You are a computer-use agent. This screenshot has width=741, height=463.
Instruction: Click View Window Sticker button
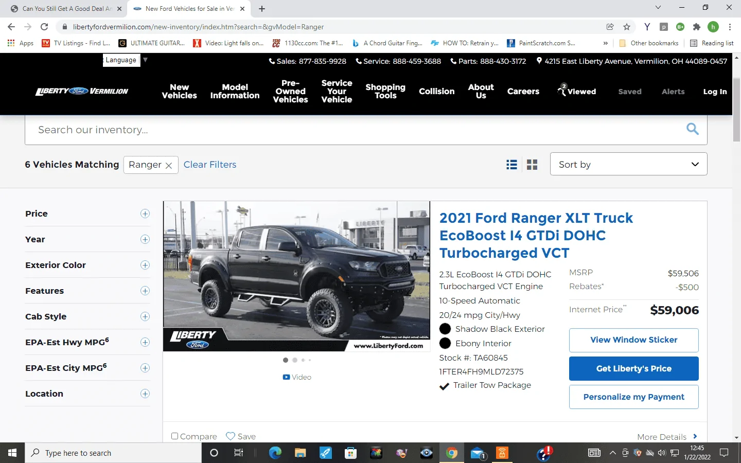pyautogui.click(x=633, y=340)
